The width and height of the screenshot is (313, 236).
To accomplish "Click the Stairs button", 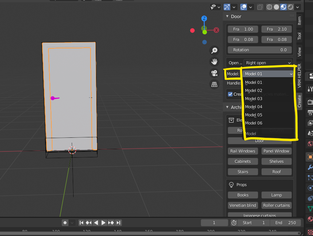I will click(243, 172).
